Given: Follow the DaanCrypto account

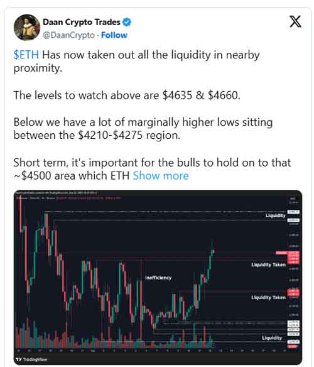Looking at the screenshot, I should tap(114, 35).
